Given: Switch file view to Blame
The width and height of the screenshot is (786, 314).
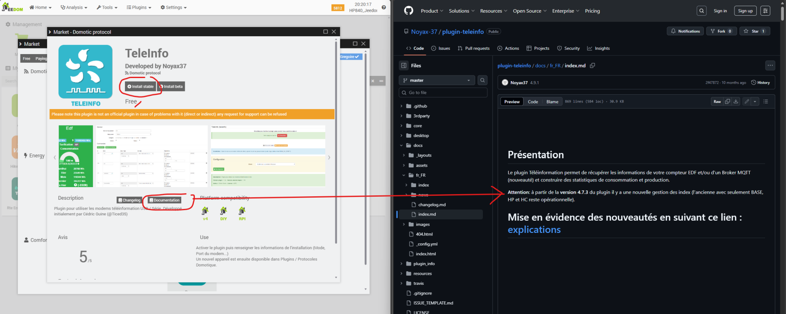Looking at the screenshot, I should tap(552, 102).
